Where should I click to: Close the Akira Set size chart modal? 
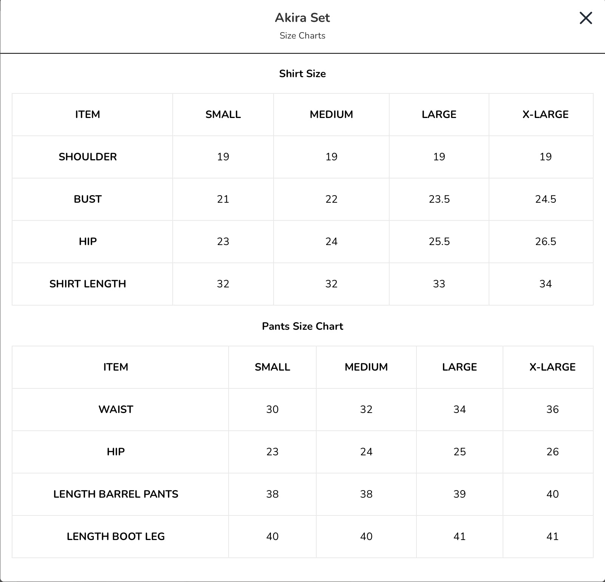pos(586,18)
